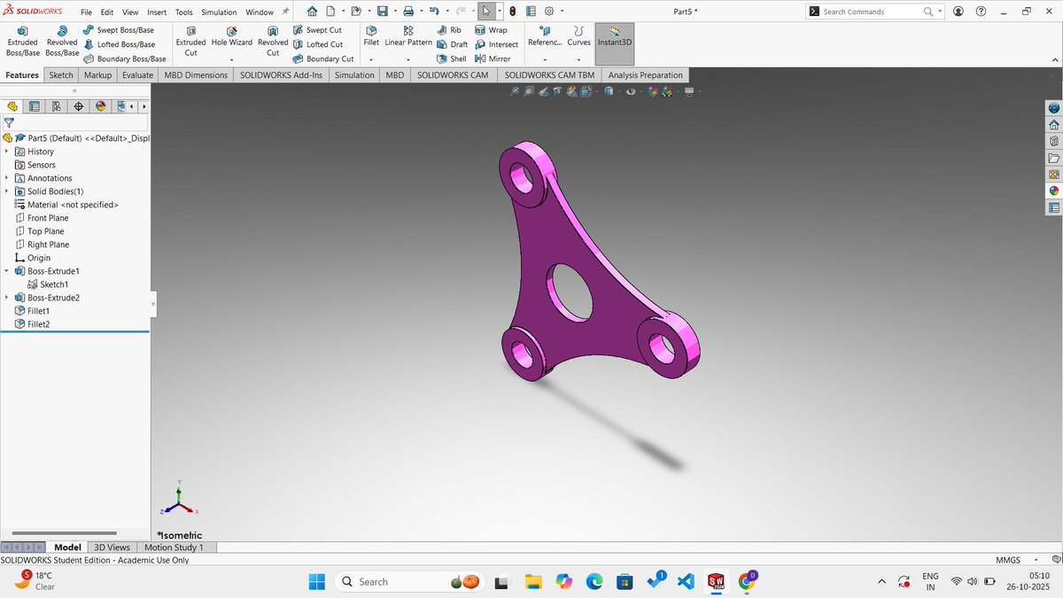Open the Curves tool
1063x598 pixels.
[x=578, y=36]
